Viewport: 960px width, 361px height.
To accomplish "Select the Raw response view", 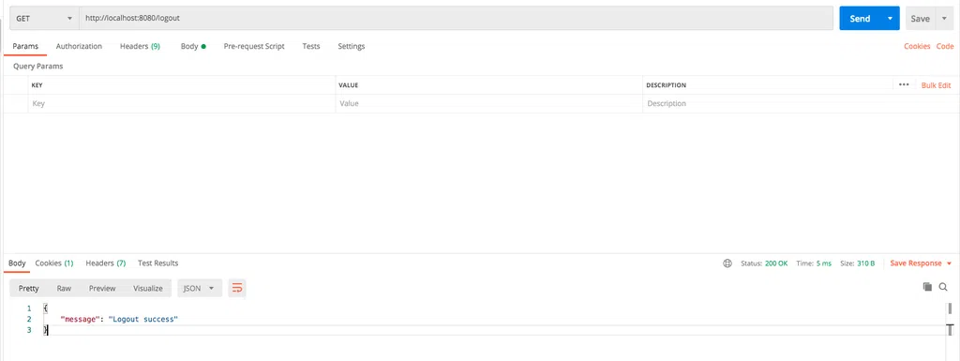I will pyautogui.click(x=64, y=288).
